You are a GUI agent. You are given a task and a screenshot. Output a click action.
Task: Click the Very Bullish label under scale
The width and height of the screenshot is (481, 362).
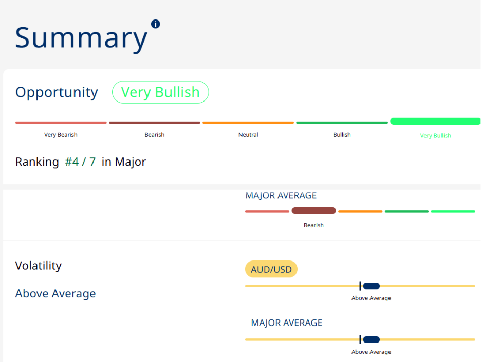(436, 135)
